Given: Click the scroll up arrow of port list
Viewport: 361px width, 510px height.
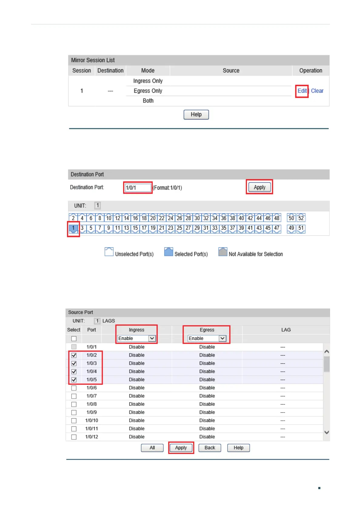Looking at the screenshot, I should (x=326, y=352).
